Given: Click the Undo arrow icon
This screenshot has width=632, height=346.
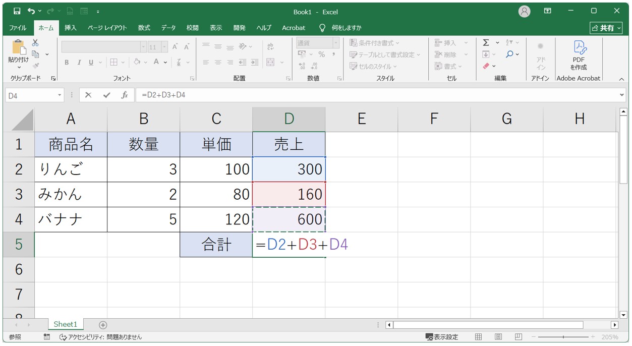Looking at the screenshot, I should tap(31, 11).
